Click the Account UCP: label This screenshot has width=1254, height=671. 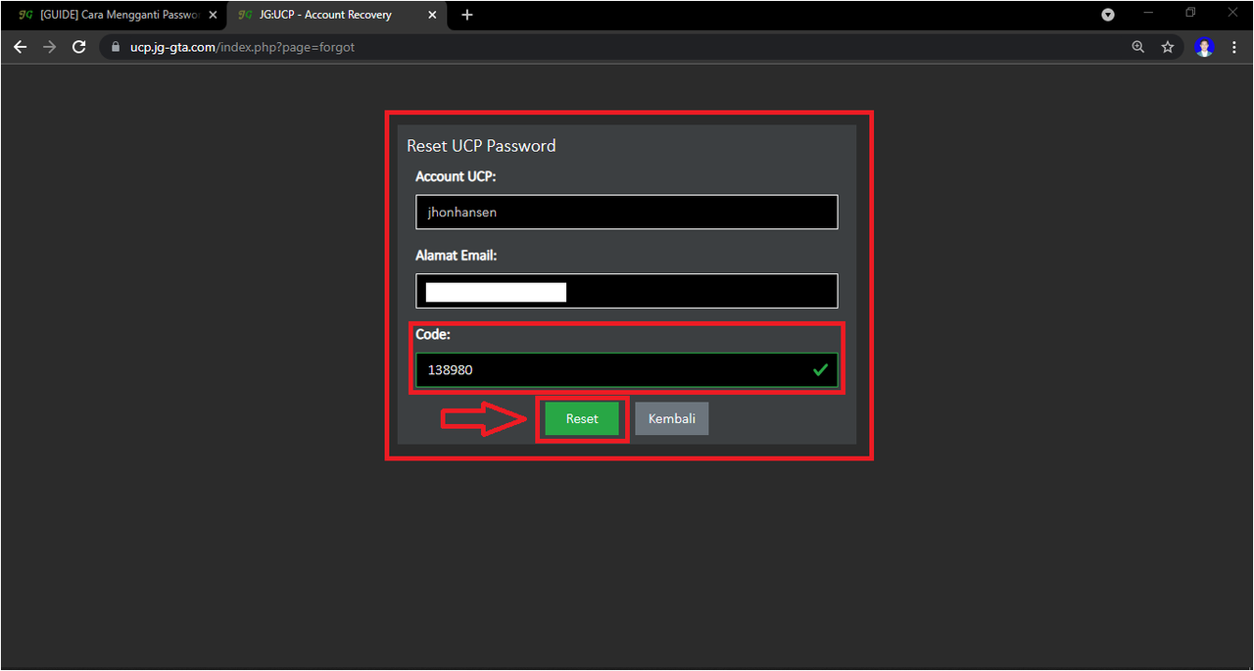click(456, 176)
